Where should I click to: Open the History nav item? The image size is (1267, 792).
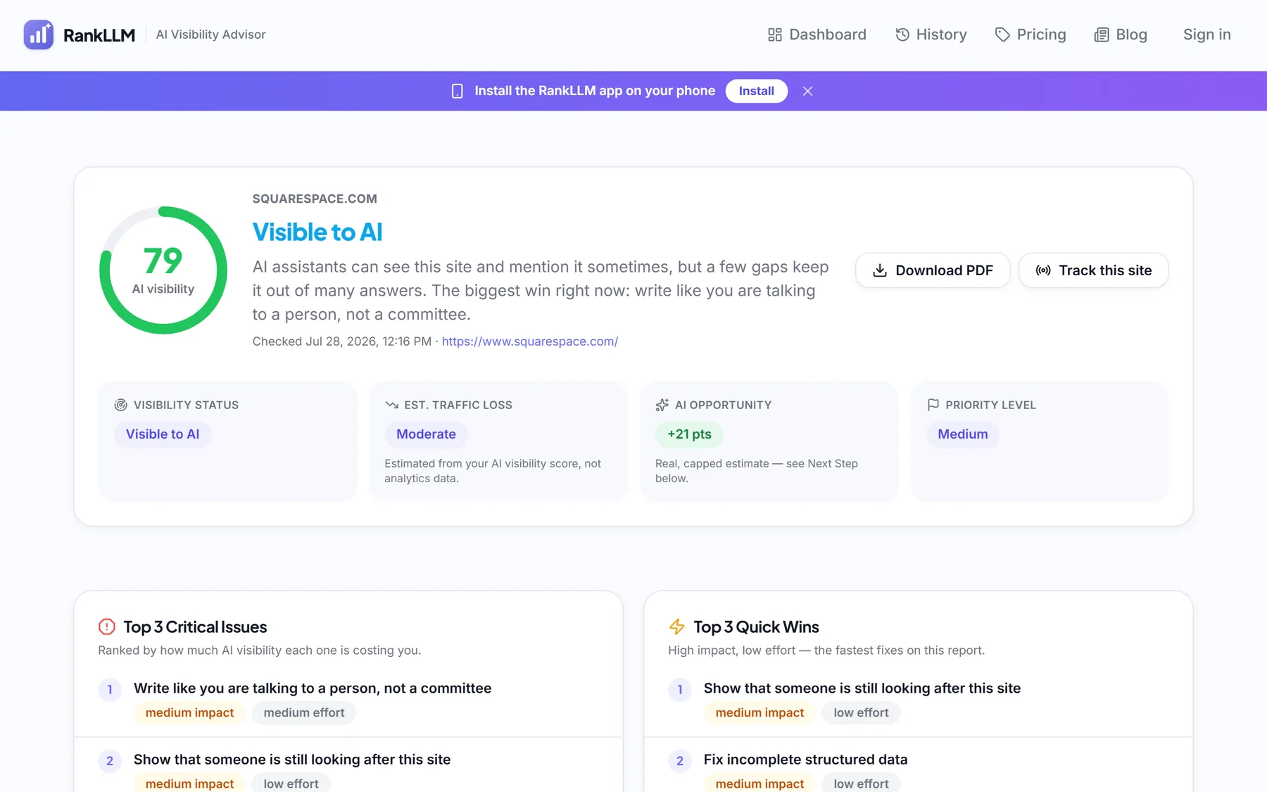931,34
